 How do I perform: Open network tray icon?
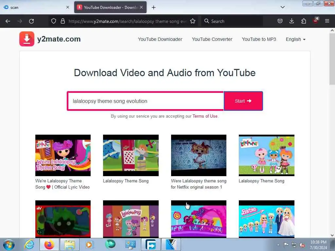point(294,245)
